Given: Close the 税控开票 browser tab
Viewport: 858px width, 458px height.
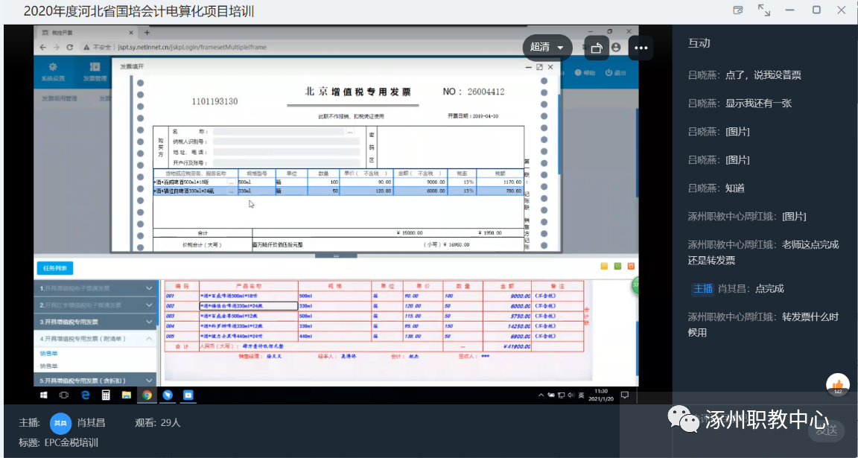Looking at the screenshot, I should pyautogui.click(x=131, y=33).
